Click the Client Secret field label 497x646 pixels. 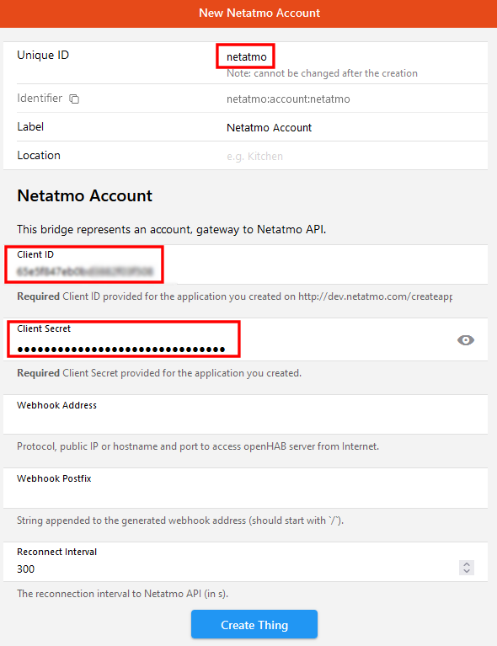[44, 328]
